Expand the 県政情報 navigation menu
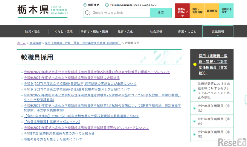This screenshot has width=247, height=147. [218, 31]
